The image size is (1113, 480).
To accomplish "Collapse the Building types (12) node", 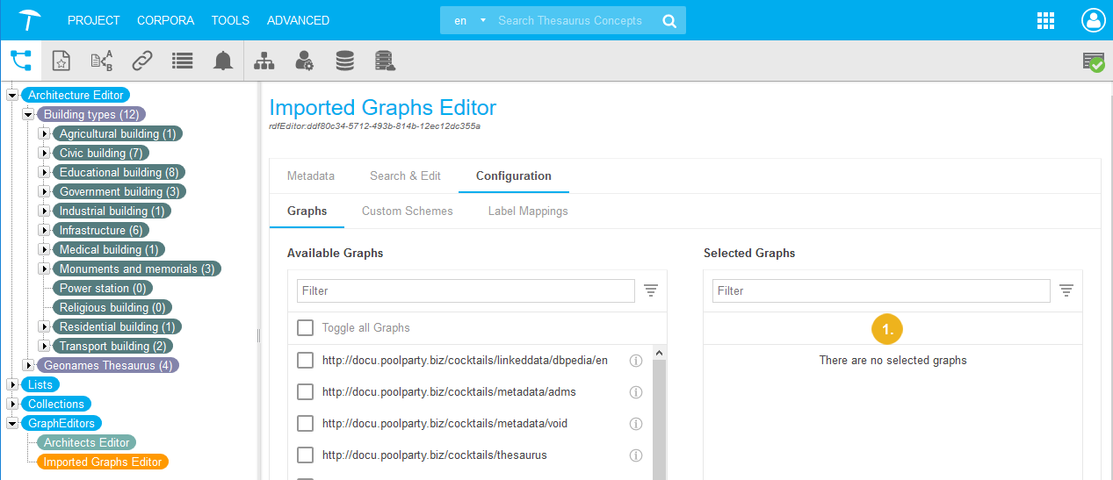I will (x=28, y=115).
